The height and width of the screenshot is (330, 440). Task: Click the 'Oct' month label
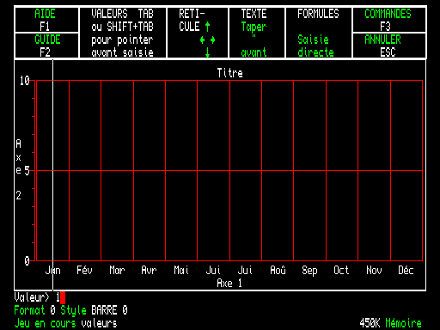coord(341,270)
